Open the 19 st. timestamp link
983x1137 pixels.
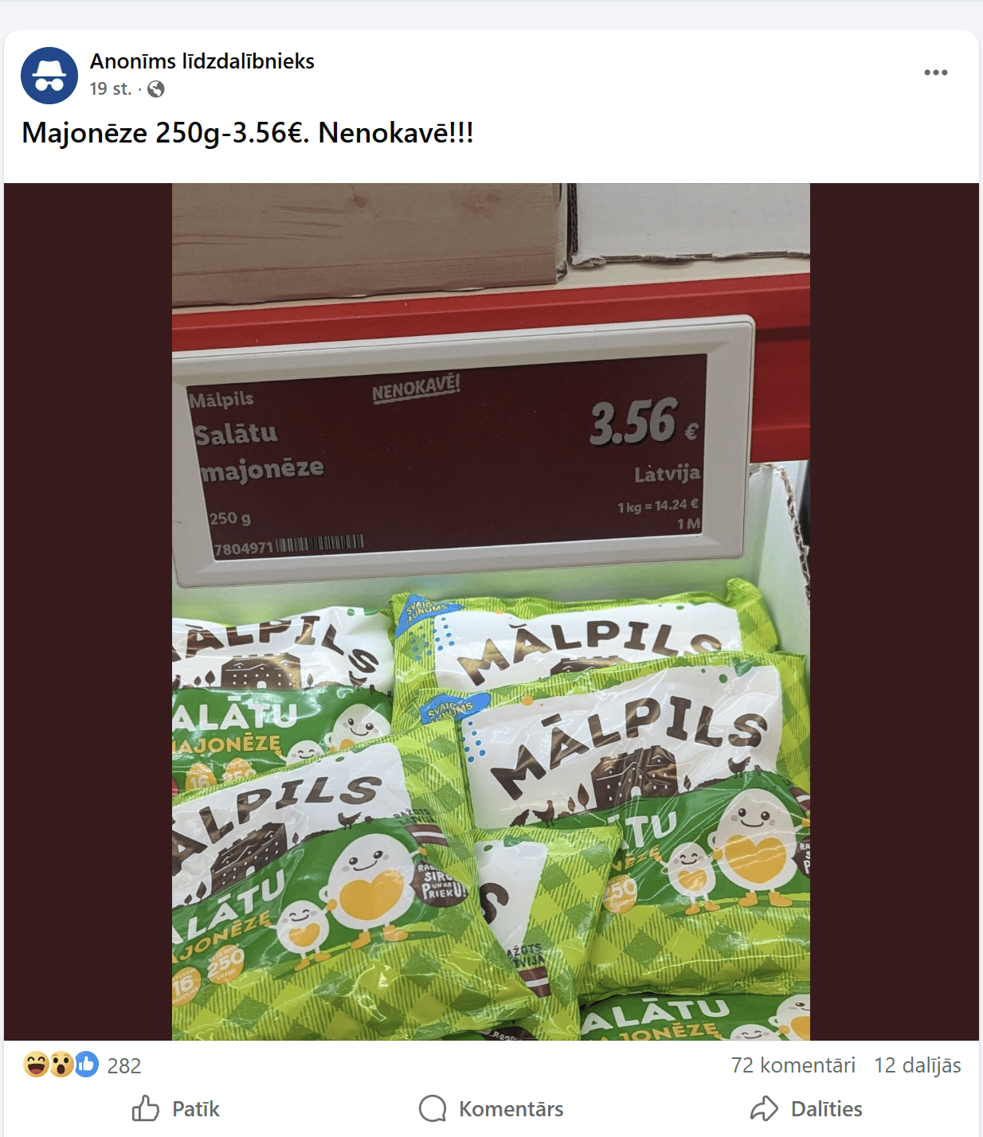click(x=111, y=89)
